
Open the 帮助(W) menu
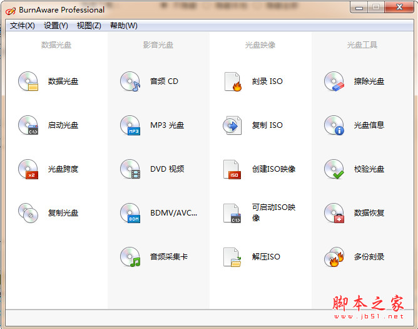tap(124, 26)
